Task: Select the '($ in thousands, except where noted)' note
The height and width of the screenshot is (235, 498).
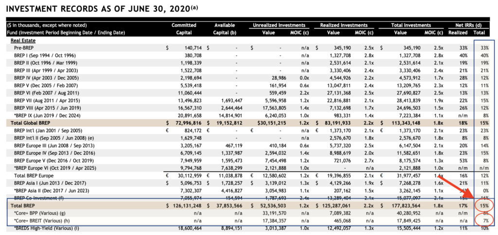Action: click(47, 25)
